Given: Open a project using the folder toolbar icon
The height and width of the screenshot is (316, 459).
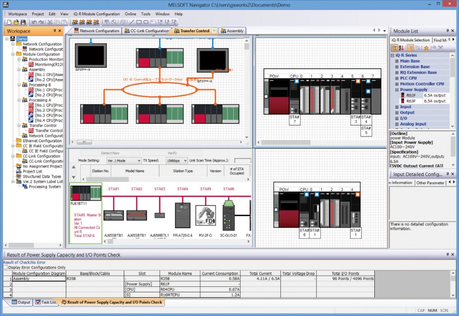Looking at the screenshot, I should click(16, 22).
